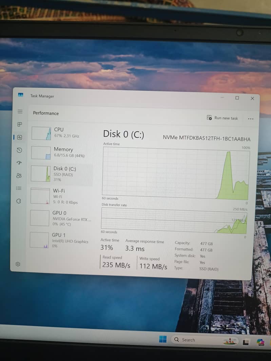Open the Users page icon
Image resolution: width=271 pixels, height=361 pixels.
pos(19,176)
